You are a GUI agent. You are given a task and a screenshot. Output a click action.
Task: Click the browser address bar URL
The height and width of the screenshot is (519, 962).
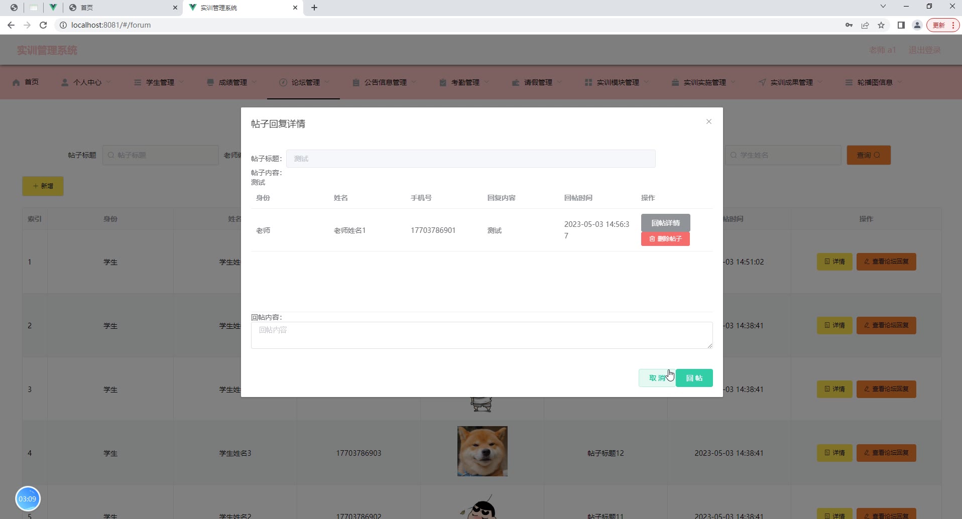click(111, 25)
